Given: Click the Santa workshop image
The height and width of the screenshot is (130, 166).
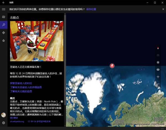Looking at the screenshot, I should pos(37,41).
